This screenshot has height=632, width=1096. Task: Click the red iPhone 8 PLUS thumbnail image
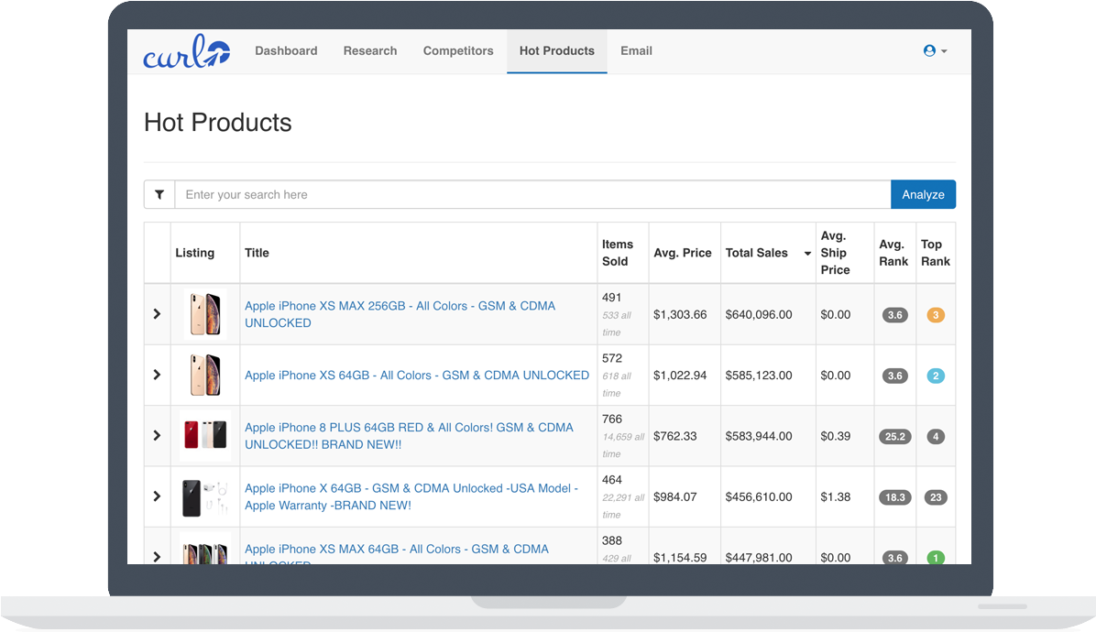click(x=204, y=436)
